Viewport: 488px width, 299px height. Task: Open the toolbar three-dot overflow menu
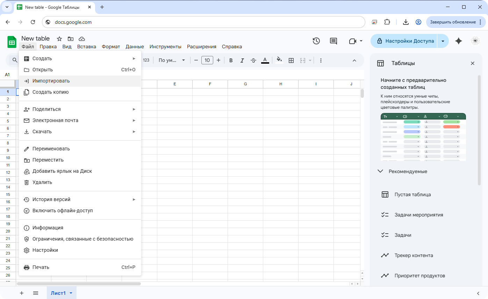coord(321,60)
